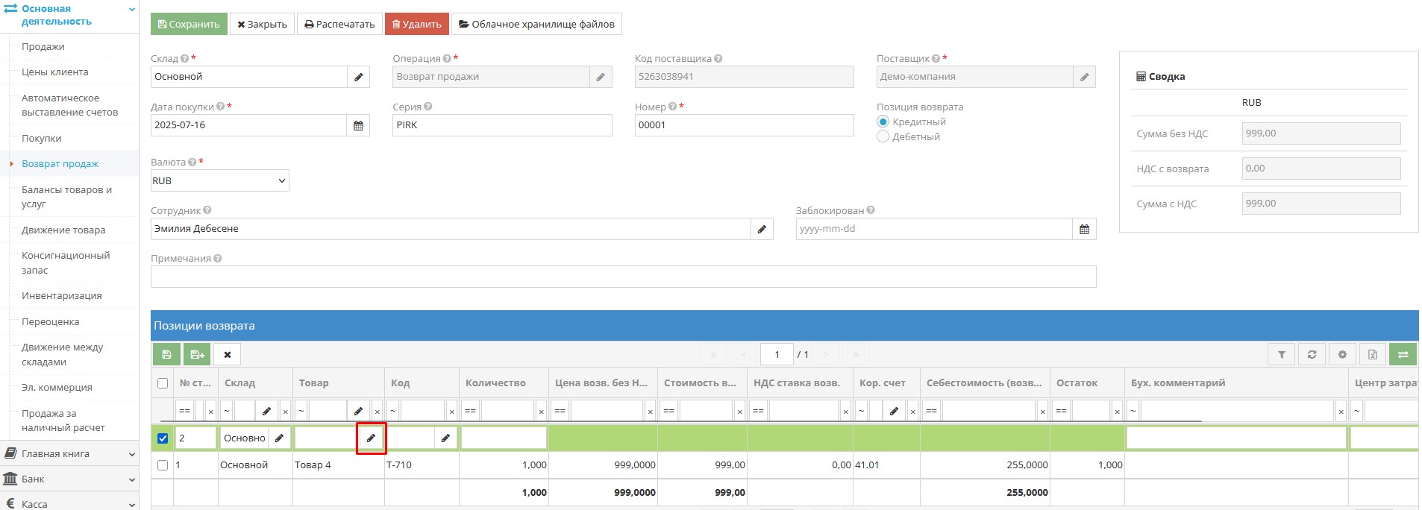Click the edit pencil beside Сотрудник field

(x=762, y=229)
